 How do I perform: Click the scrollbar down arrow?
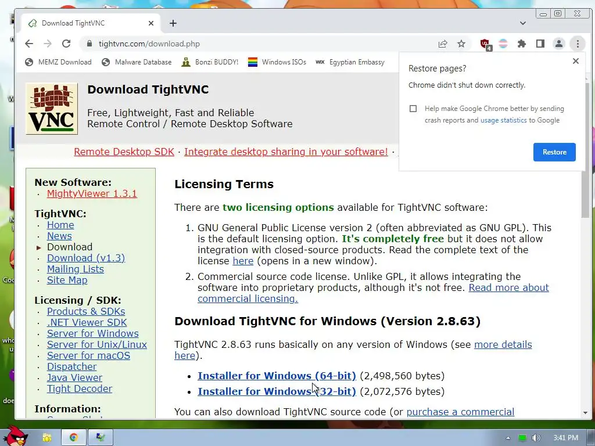(585, 413)
